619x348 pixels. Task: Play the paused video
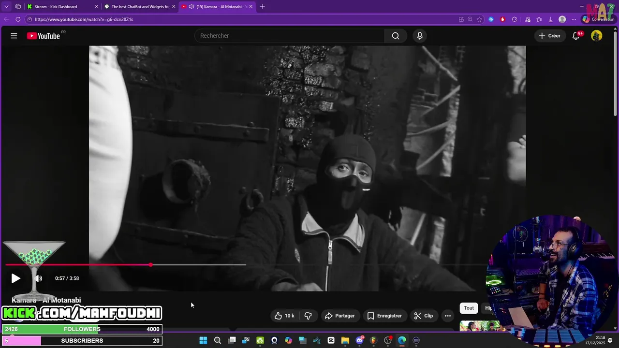[x=15, y=278]
